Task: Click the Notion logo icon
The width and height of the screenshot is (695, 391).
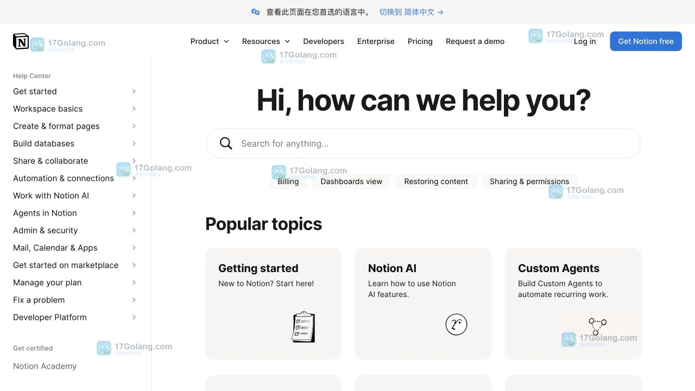Action: (21, 41)
